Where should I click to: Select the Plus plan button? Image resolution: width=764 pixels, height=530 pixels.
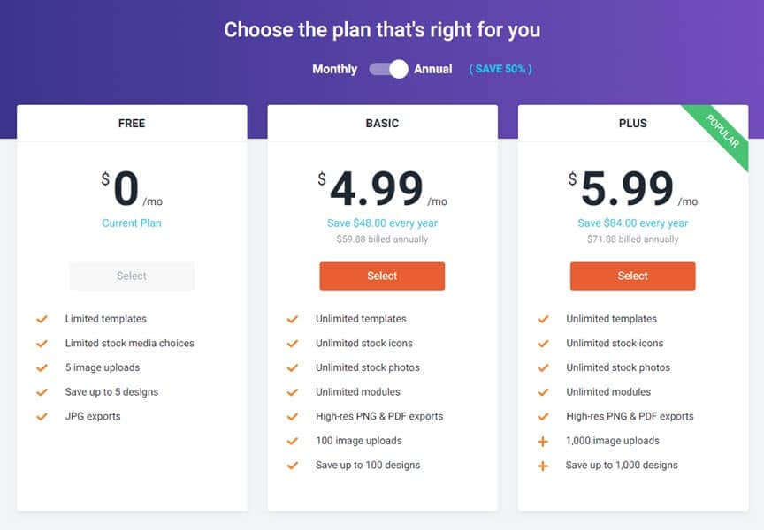coord(632,276)
